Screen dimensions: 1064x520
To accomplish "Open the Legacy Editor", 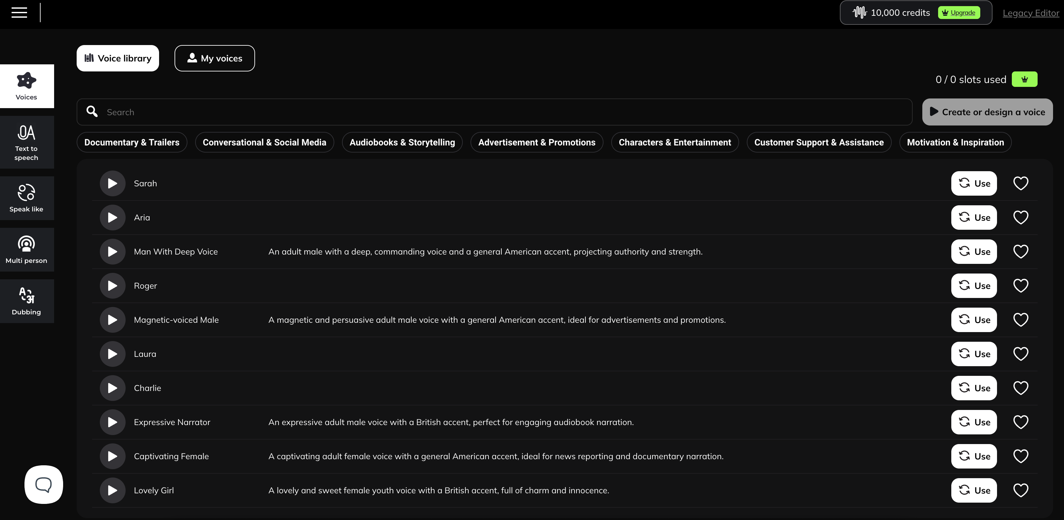I will [1031, 13].
